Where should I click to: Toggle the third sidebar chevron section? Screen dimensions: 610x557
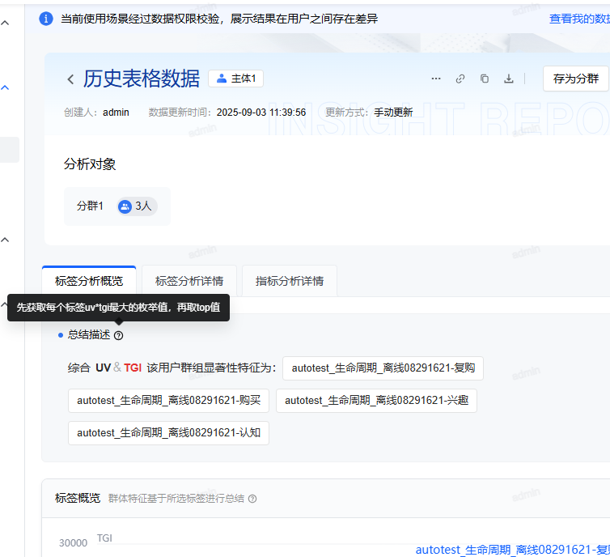click(5, 240)
